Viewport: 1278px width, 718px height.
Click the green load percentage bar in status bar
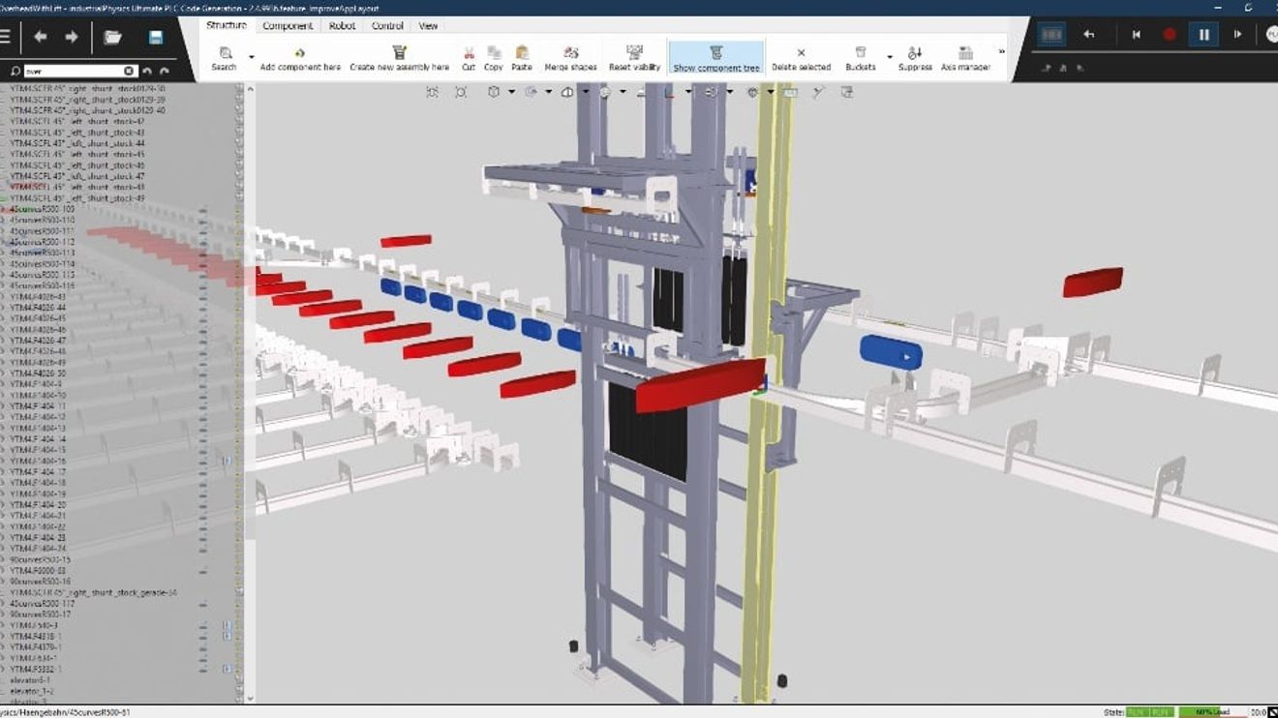pyautogui.click(x=1212, y=712)
